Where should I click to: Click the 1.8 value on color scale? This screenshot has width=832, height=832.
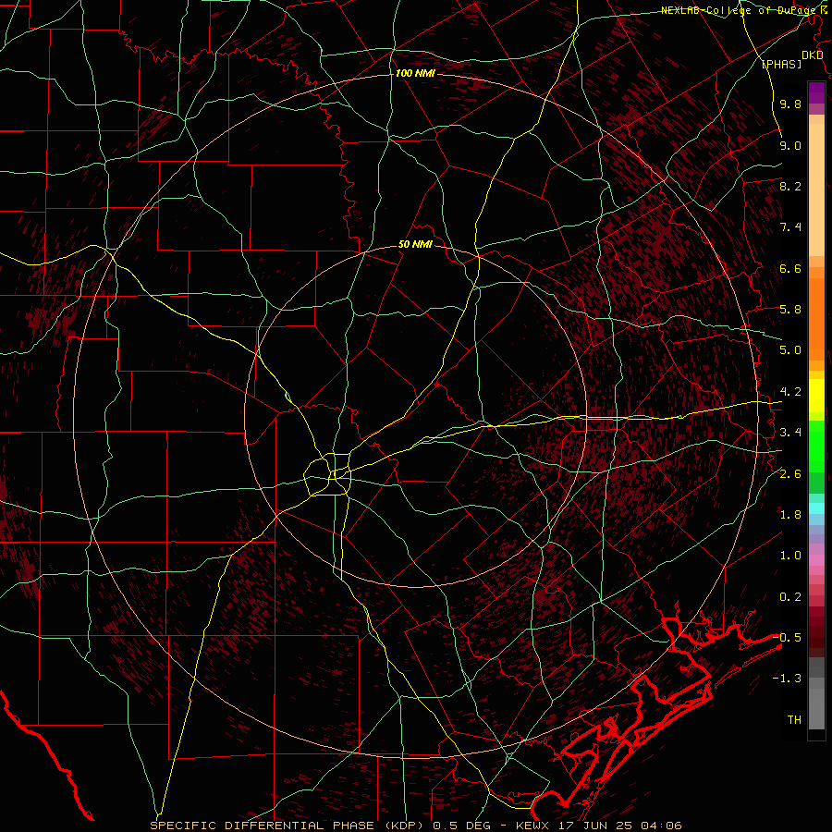coord(790,515)
